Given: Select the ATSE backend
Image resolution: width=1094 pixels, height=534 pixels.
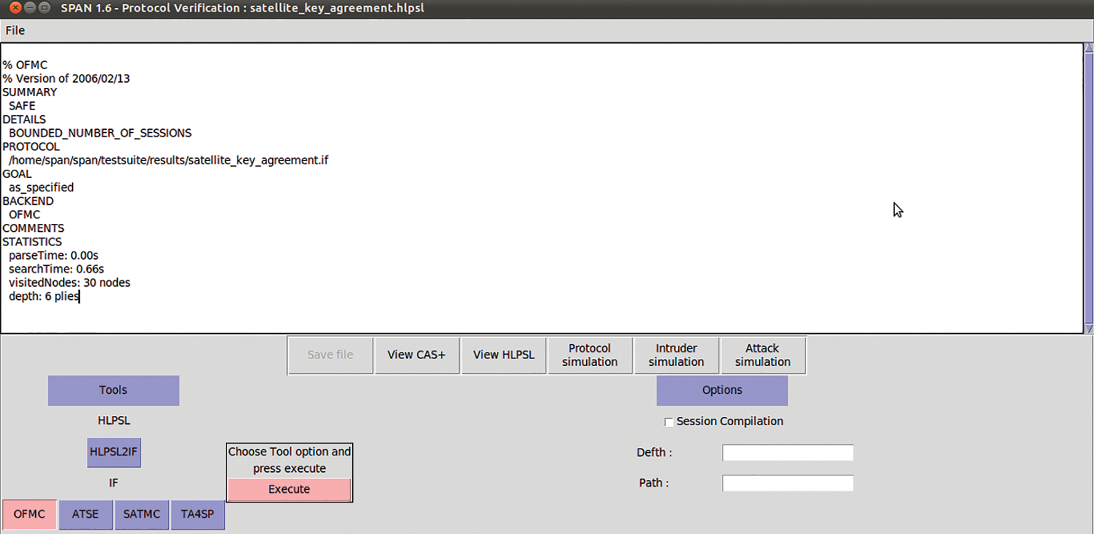Looking at the screenshot, I should tap(85, 514).
